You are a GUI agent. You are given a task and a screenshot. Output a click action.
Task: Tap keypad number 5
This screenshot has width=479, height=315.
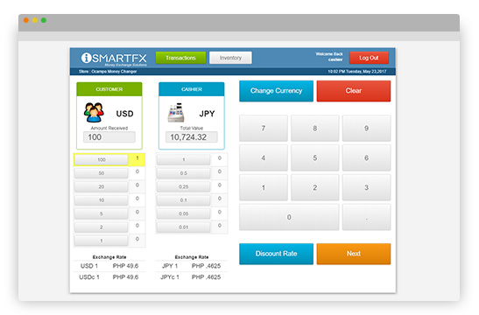pos(314,157)
